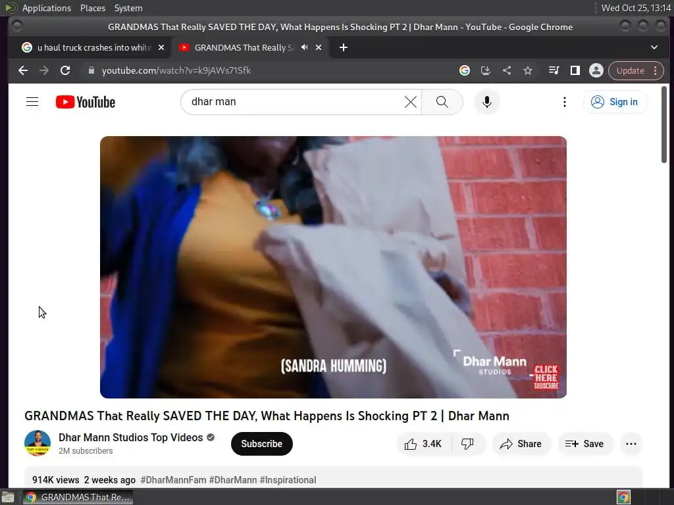View site information lock icon
The height and width of the screenshot is (505, 674).
click(x=91, y=70)
